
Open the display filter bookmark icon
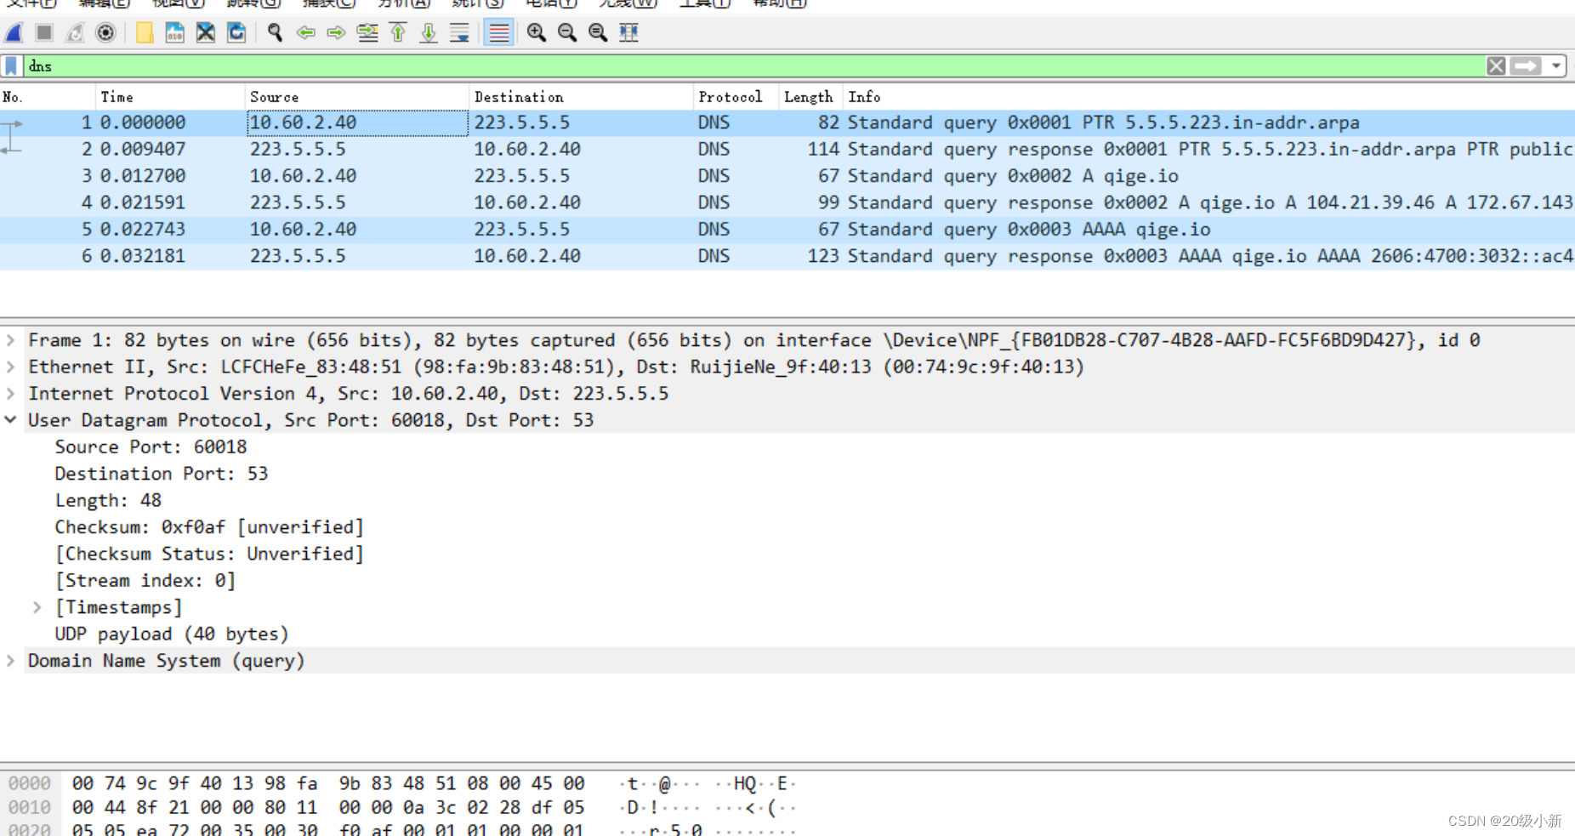tap(11, 66)
